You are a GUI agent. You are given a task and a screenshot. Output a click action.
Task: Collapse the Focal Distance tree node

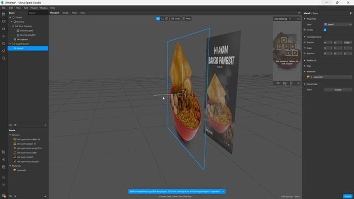(x=13, y=26)
